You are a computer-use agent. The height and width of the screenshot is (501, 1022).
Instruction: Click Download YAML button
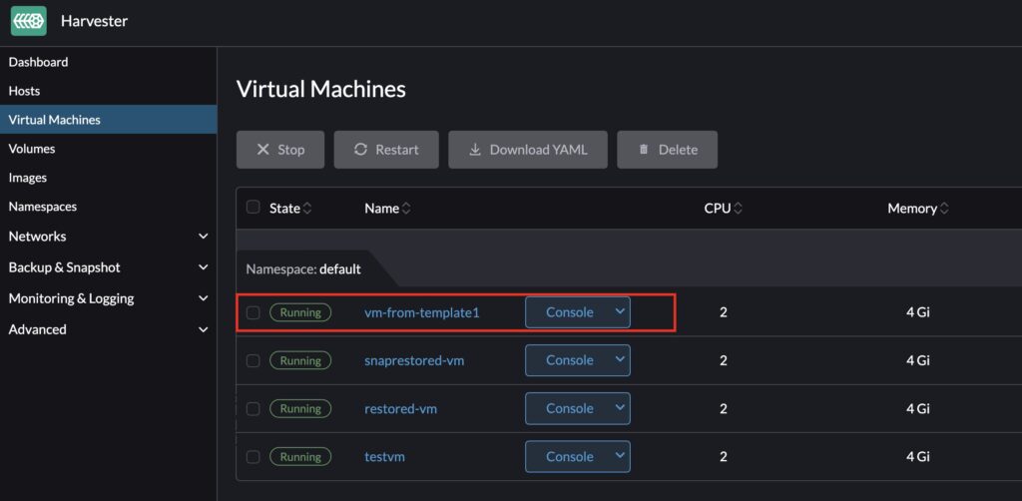527,150
